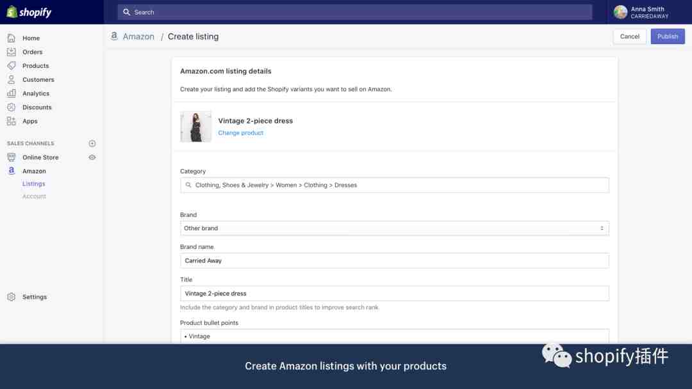Click the Product bullet points field
The height and width of the screenshot is (389, 692).
[395, 336]
